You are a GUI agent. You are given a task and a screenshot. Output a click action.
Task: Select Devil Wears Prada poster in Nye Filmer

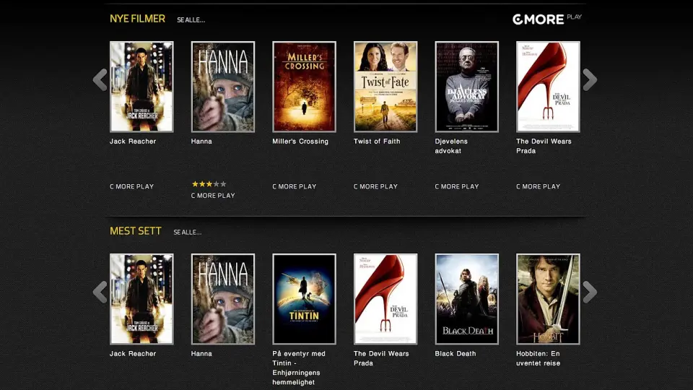[548, 87]
